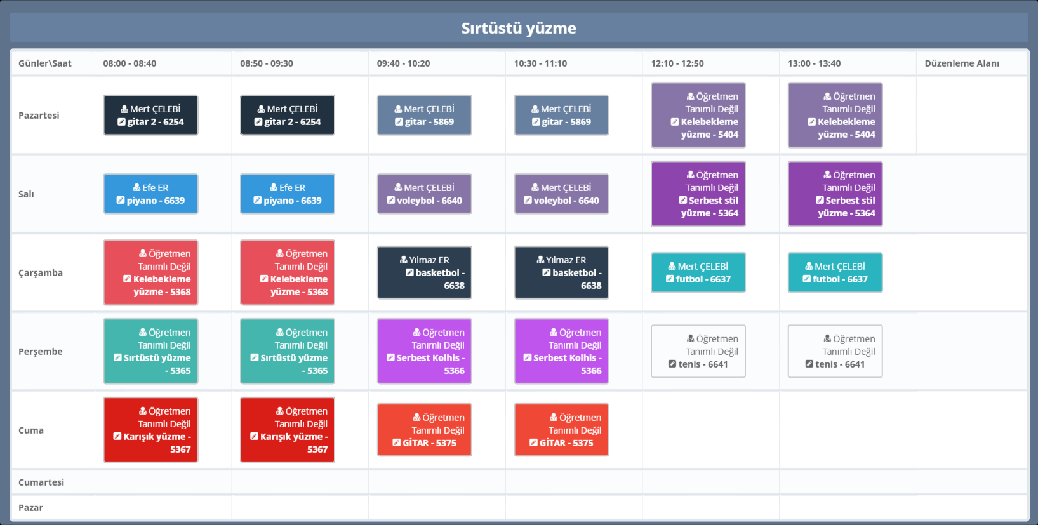Click the Cumartesi row label
This screenshot has height=525, width=1038.
click(x=41, y=482)
